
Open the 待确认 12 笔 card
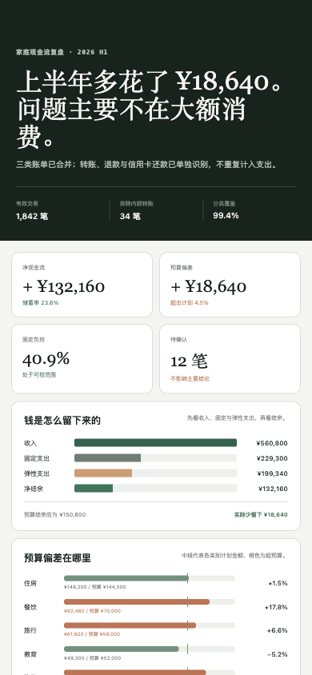click(x=230, y=358)
